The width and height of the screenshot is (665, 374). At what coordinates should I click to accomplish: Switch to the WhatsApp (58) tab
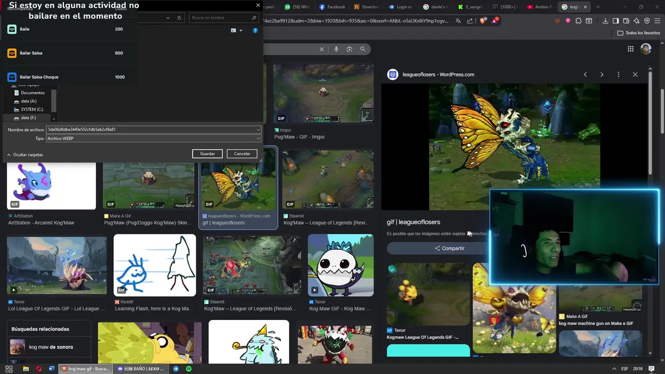(297, 7)
